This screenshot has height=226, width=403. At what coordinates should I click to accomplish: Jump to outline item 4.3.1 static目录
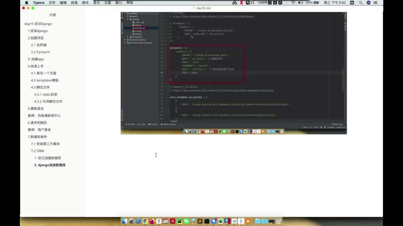coord(46,94)
